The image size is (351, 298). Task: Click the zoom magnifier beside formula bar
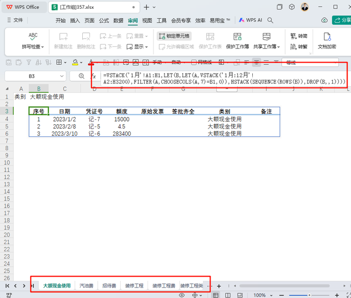82,76
